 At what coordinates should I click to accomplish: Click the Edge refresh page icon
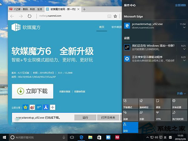coord(29,16)
